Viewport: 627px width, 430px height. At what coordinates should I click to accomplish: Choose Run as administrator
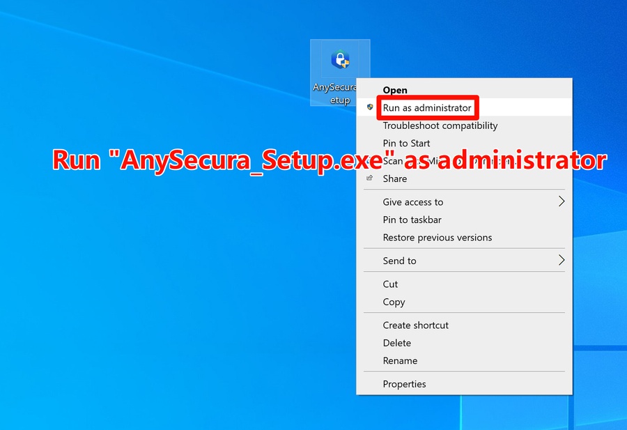428,107
